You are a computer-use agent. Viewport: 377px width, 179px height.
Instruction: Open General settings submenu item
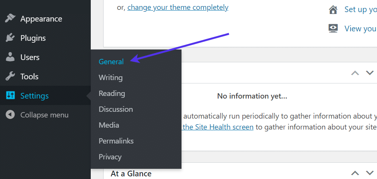tap(111, 62)
